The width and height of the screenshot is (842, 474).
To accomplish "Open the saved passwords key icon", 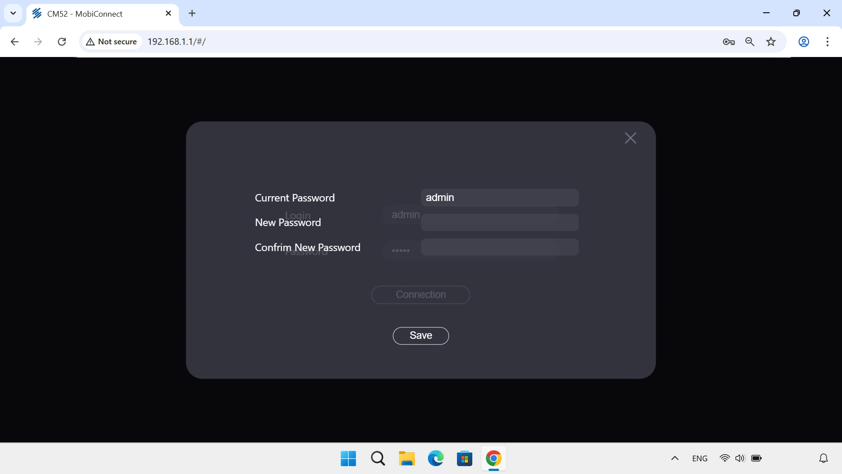I will click(x=728, y=42).
